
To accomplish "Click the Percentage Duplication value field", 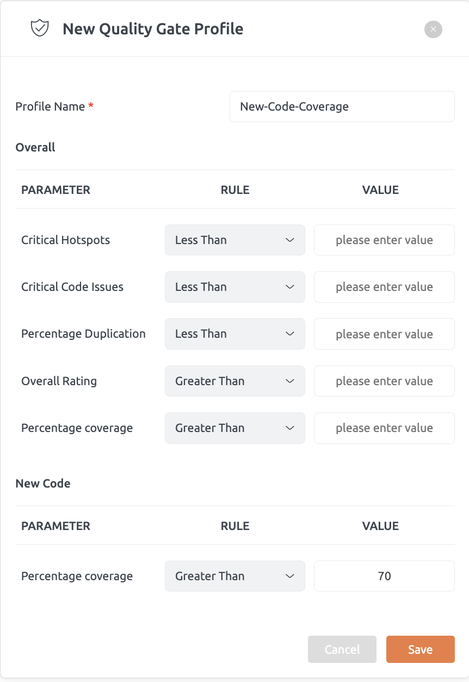I will [x=384, y=334].
